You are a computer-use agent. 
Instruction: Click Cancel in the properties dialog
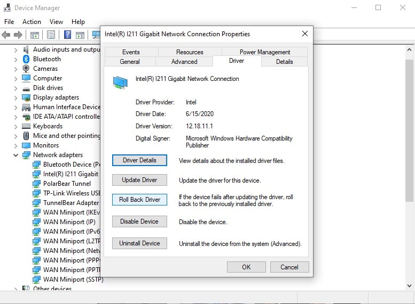pos(289,267)
